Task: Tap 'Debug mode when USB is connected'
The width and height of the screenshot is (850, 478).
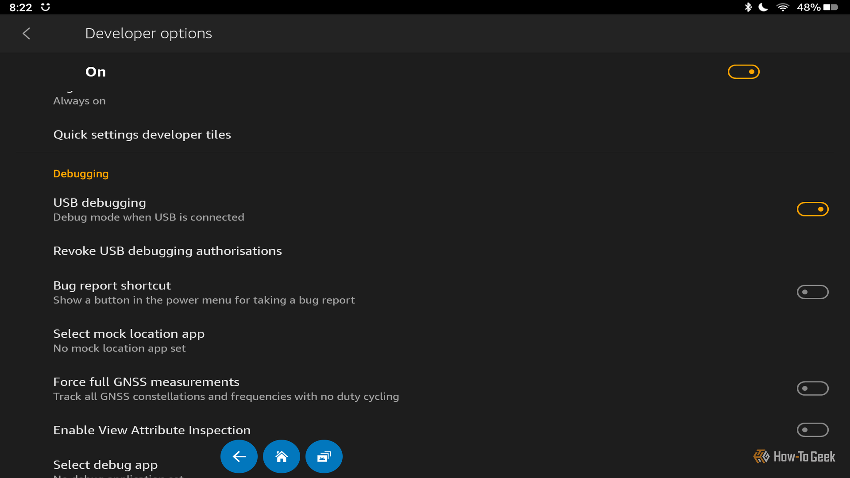Action: 149,217
